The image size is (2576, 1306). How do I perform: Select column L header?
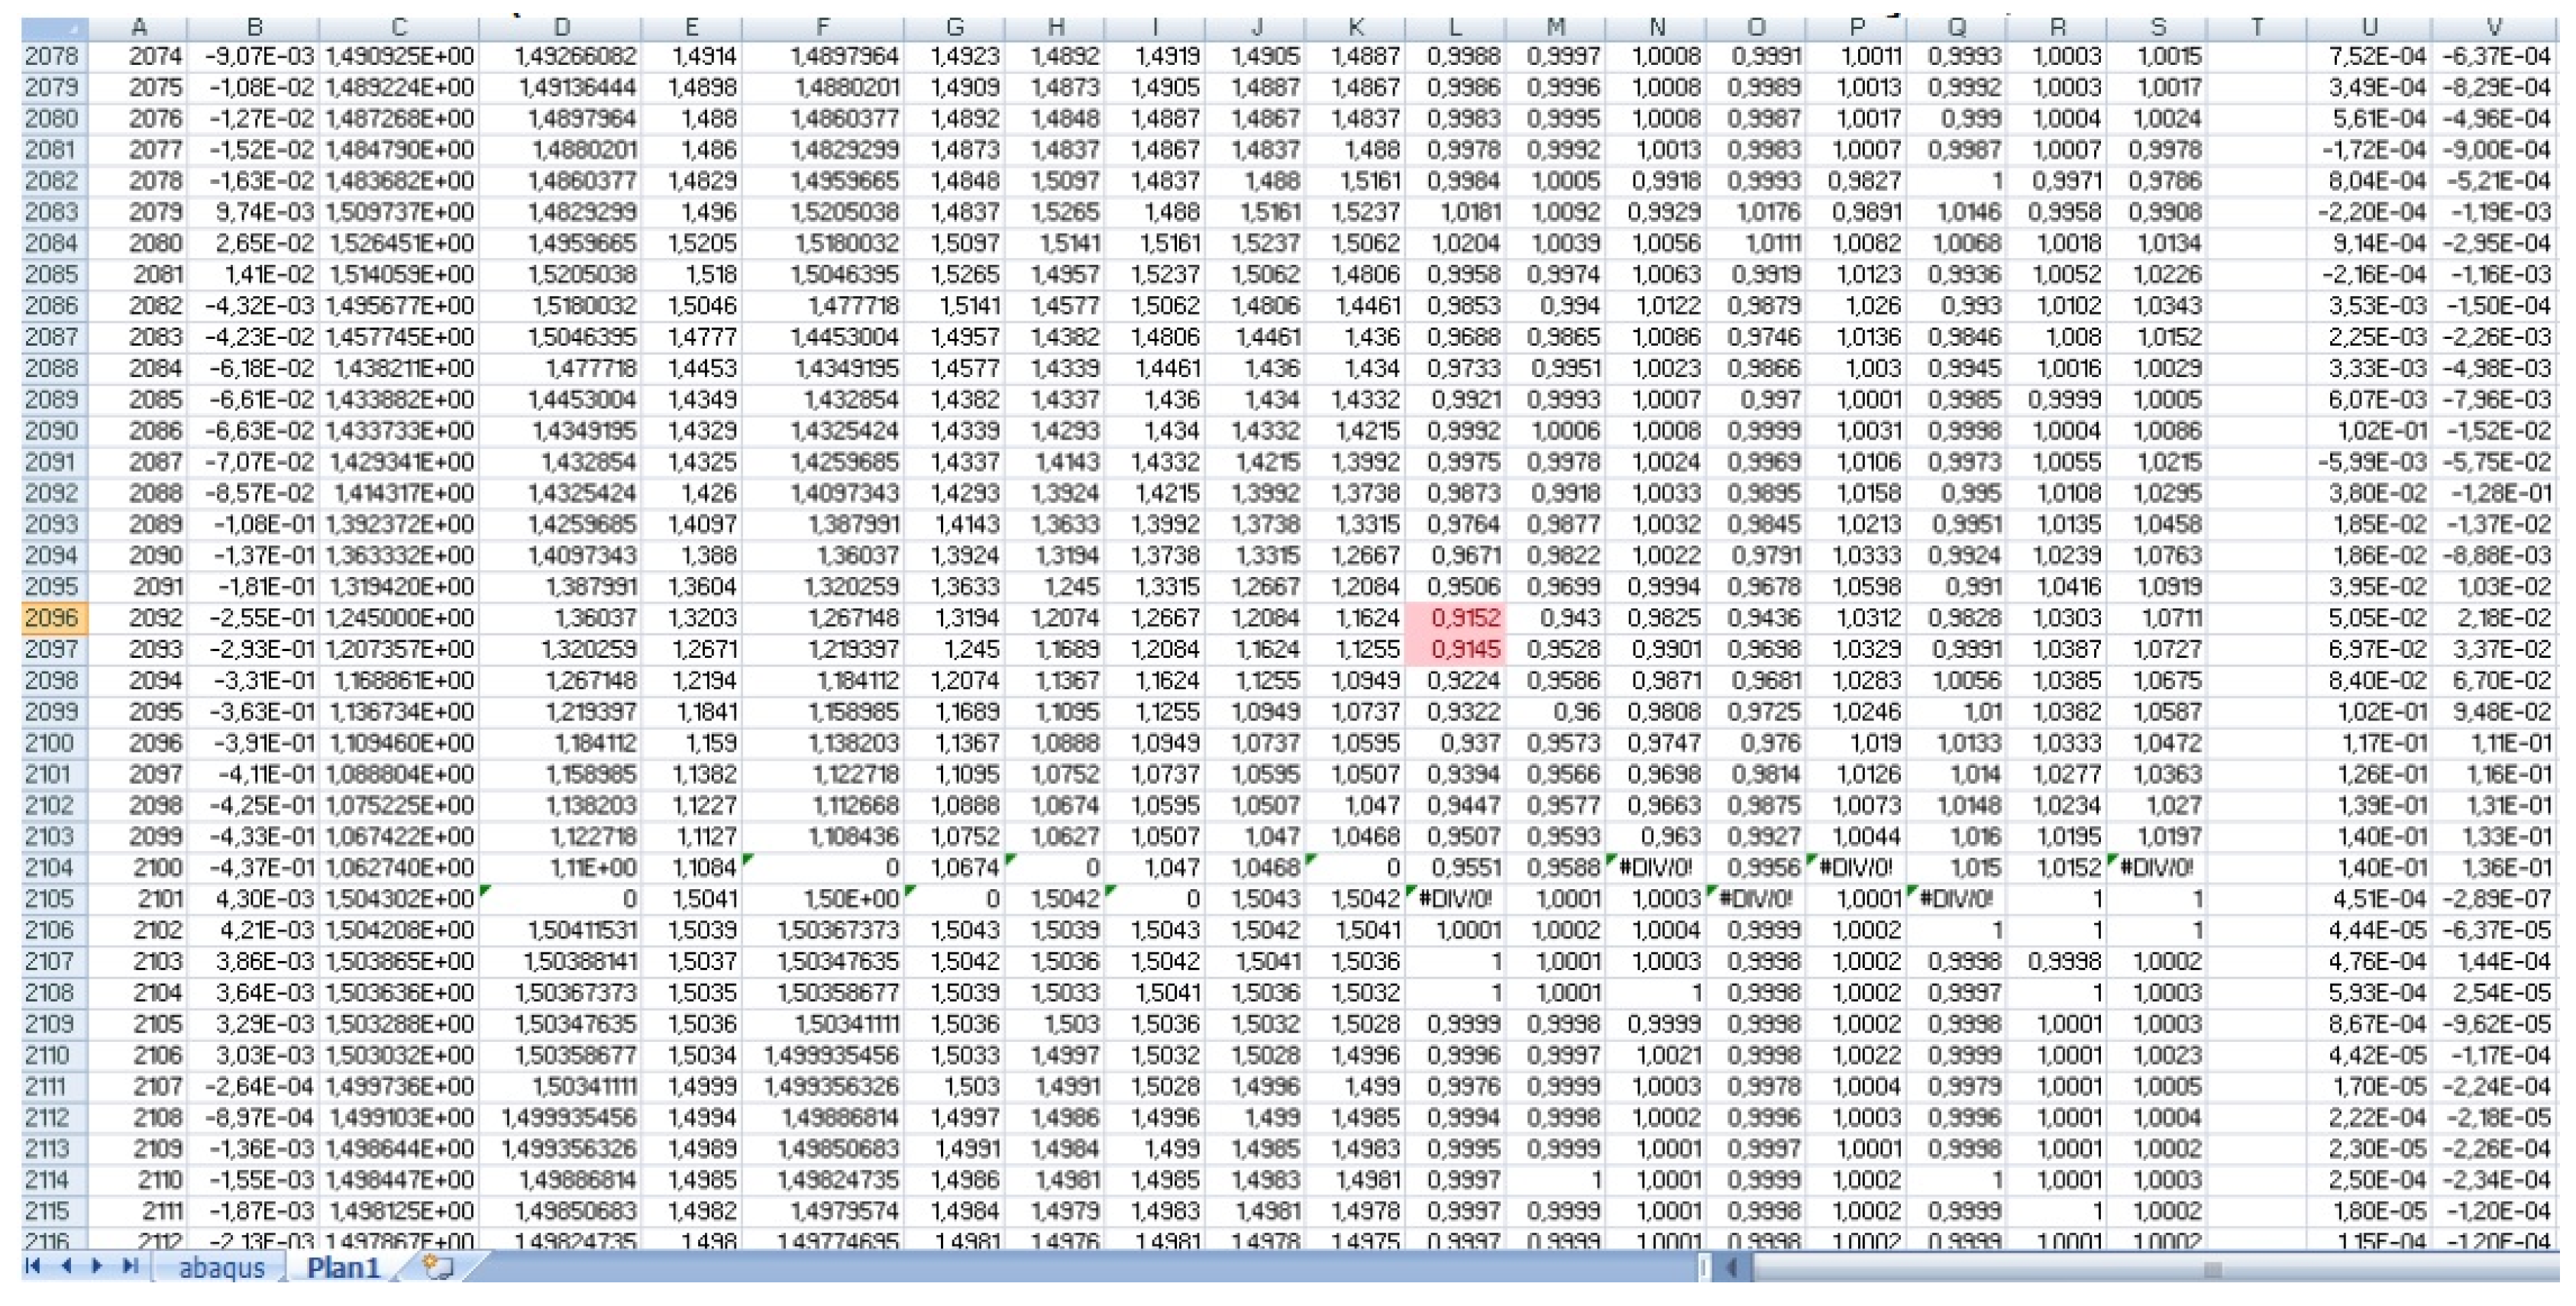click(1455, 27)
